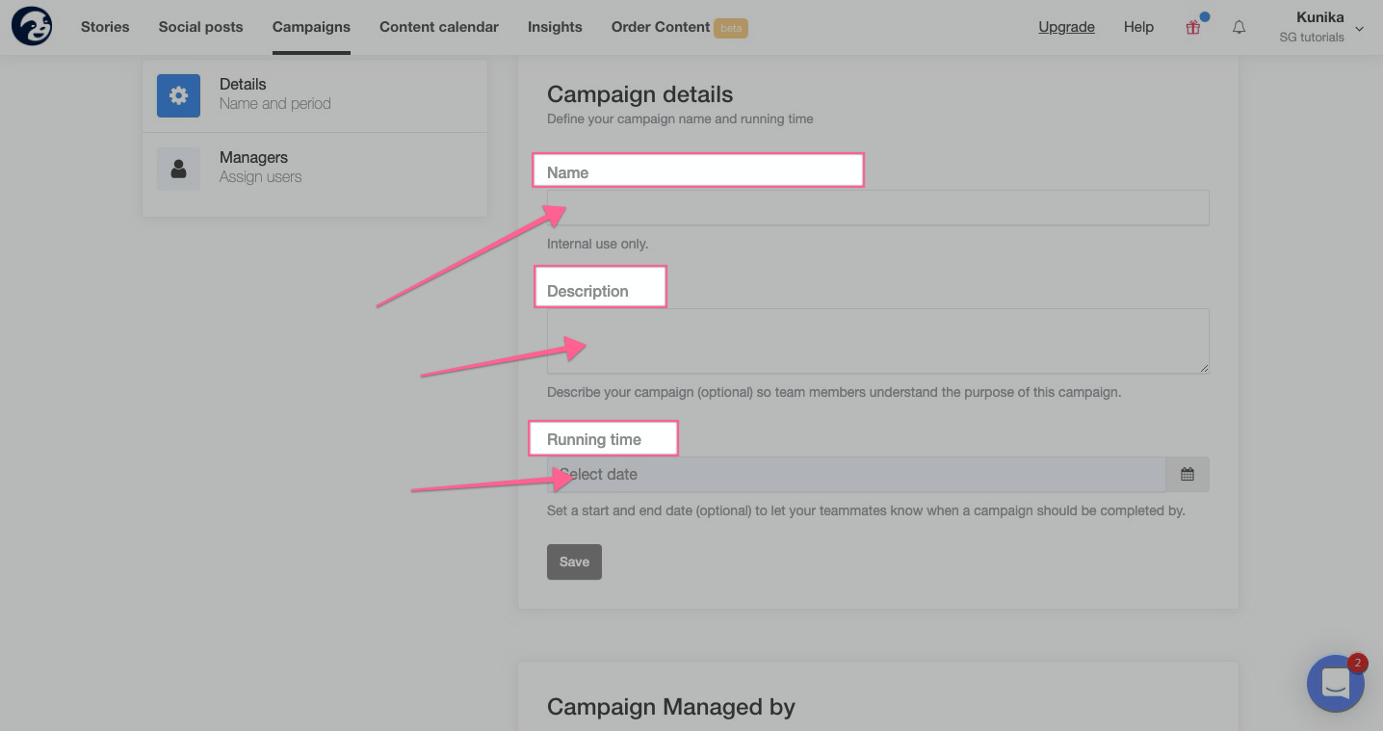
Task: Open the calendar date picker icon
Action: (x=1187, y=474)
